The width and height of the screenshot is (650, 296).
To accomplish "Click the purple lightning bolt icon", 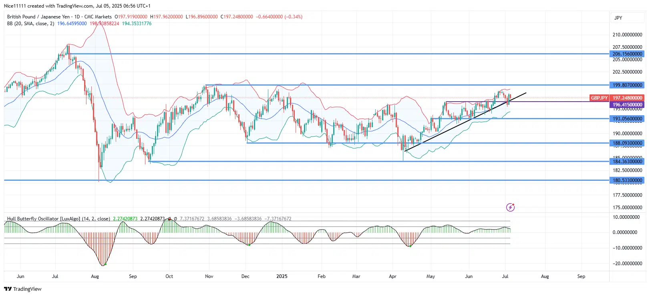I will click(x=510, y=207).
